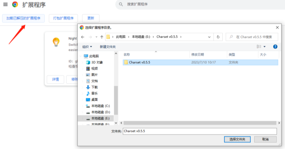
Task: Collapse the 此电脑 tree node
Action: (x=81, y=56)
